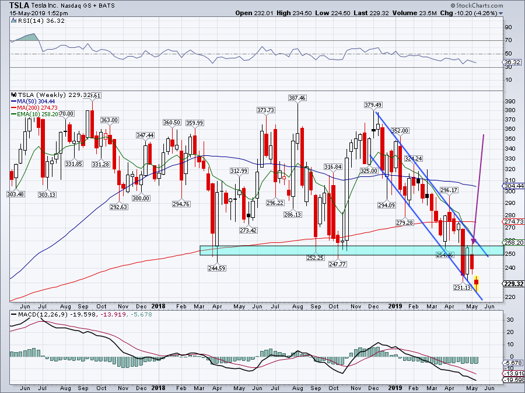Viewport: 525px width, 393px height.
Task: Click the 363.00 price label
Action: point(110,120)
